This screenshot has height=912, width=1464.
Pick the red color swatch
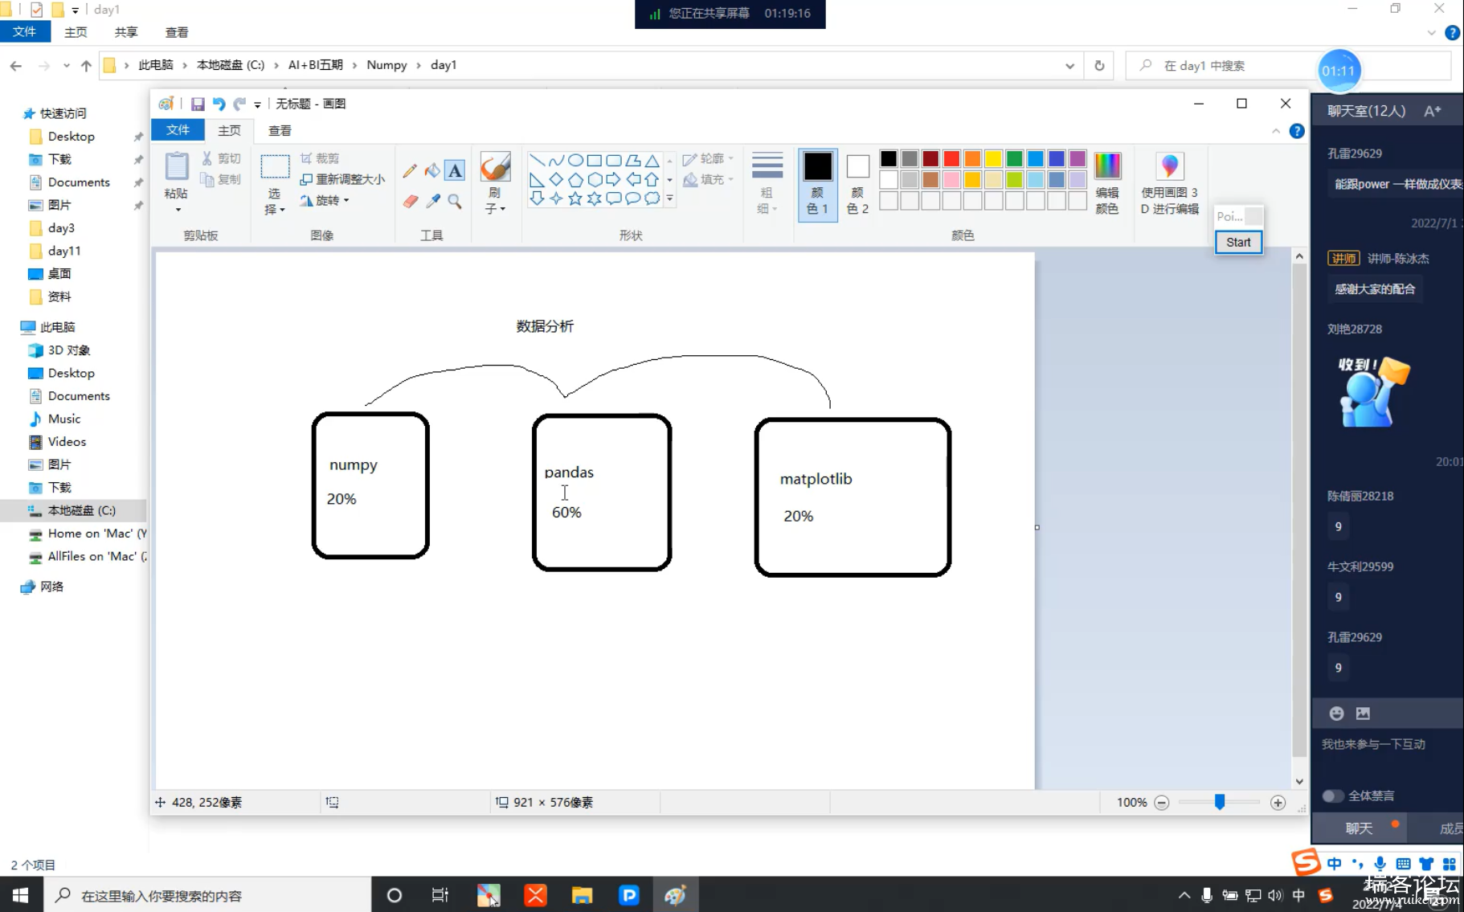tap(951, 159)
